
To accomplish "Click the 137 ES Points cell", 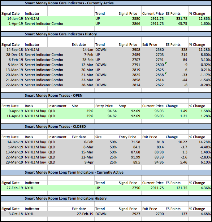I will [184, 214].
